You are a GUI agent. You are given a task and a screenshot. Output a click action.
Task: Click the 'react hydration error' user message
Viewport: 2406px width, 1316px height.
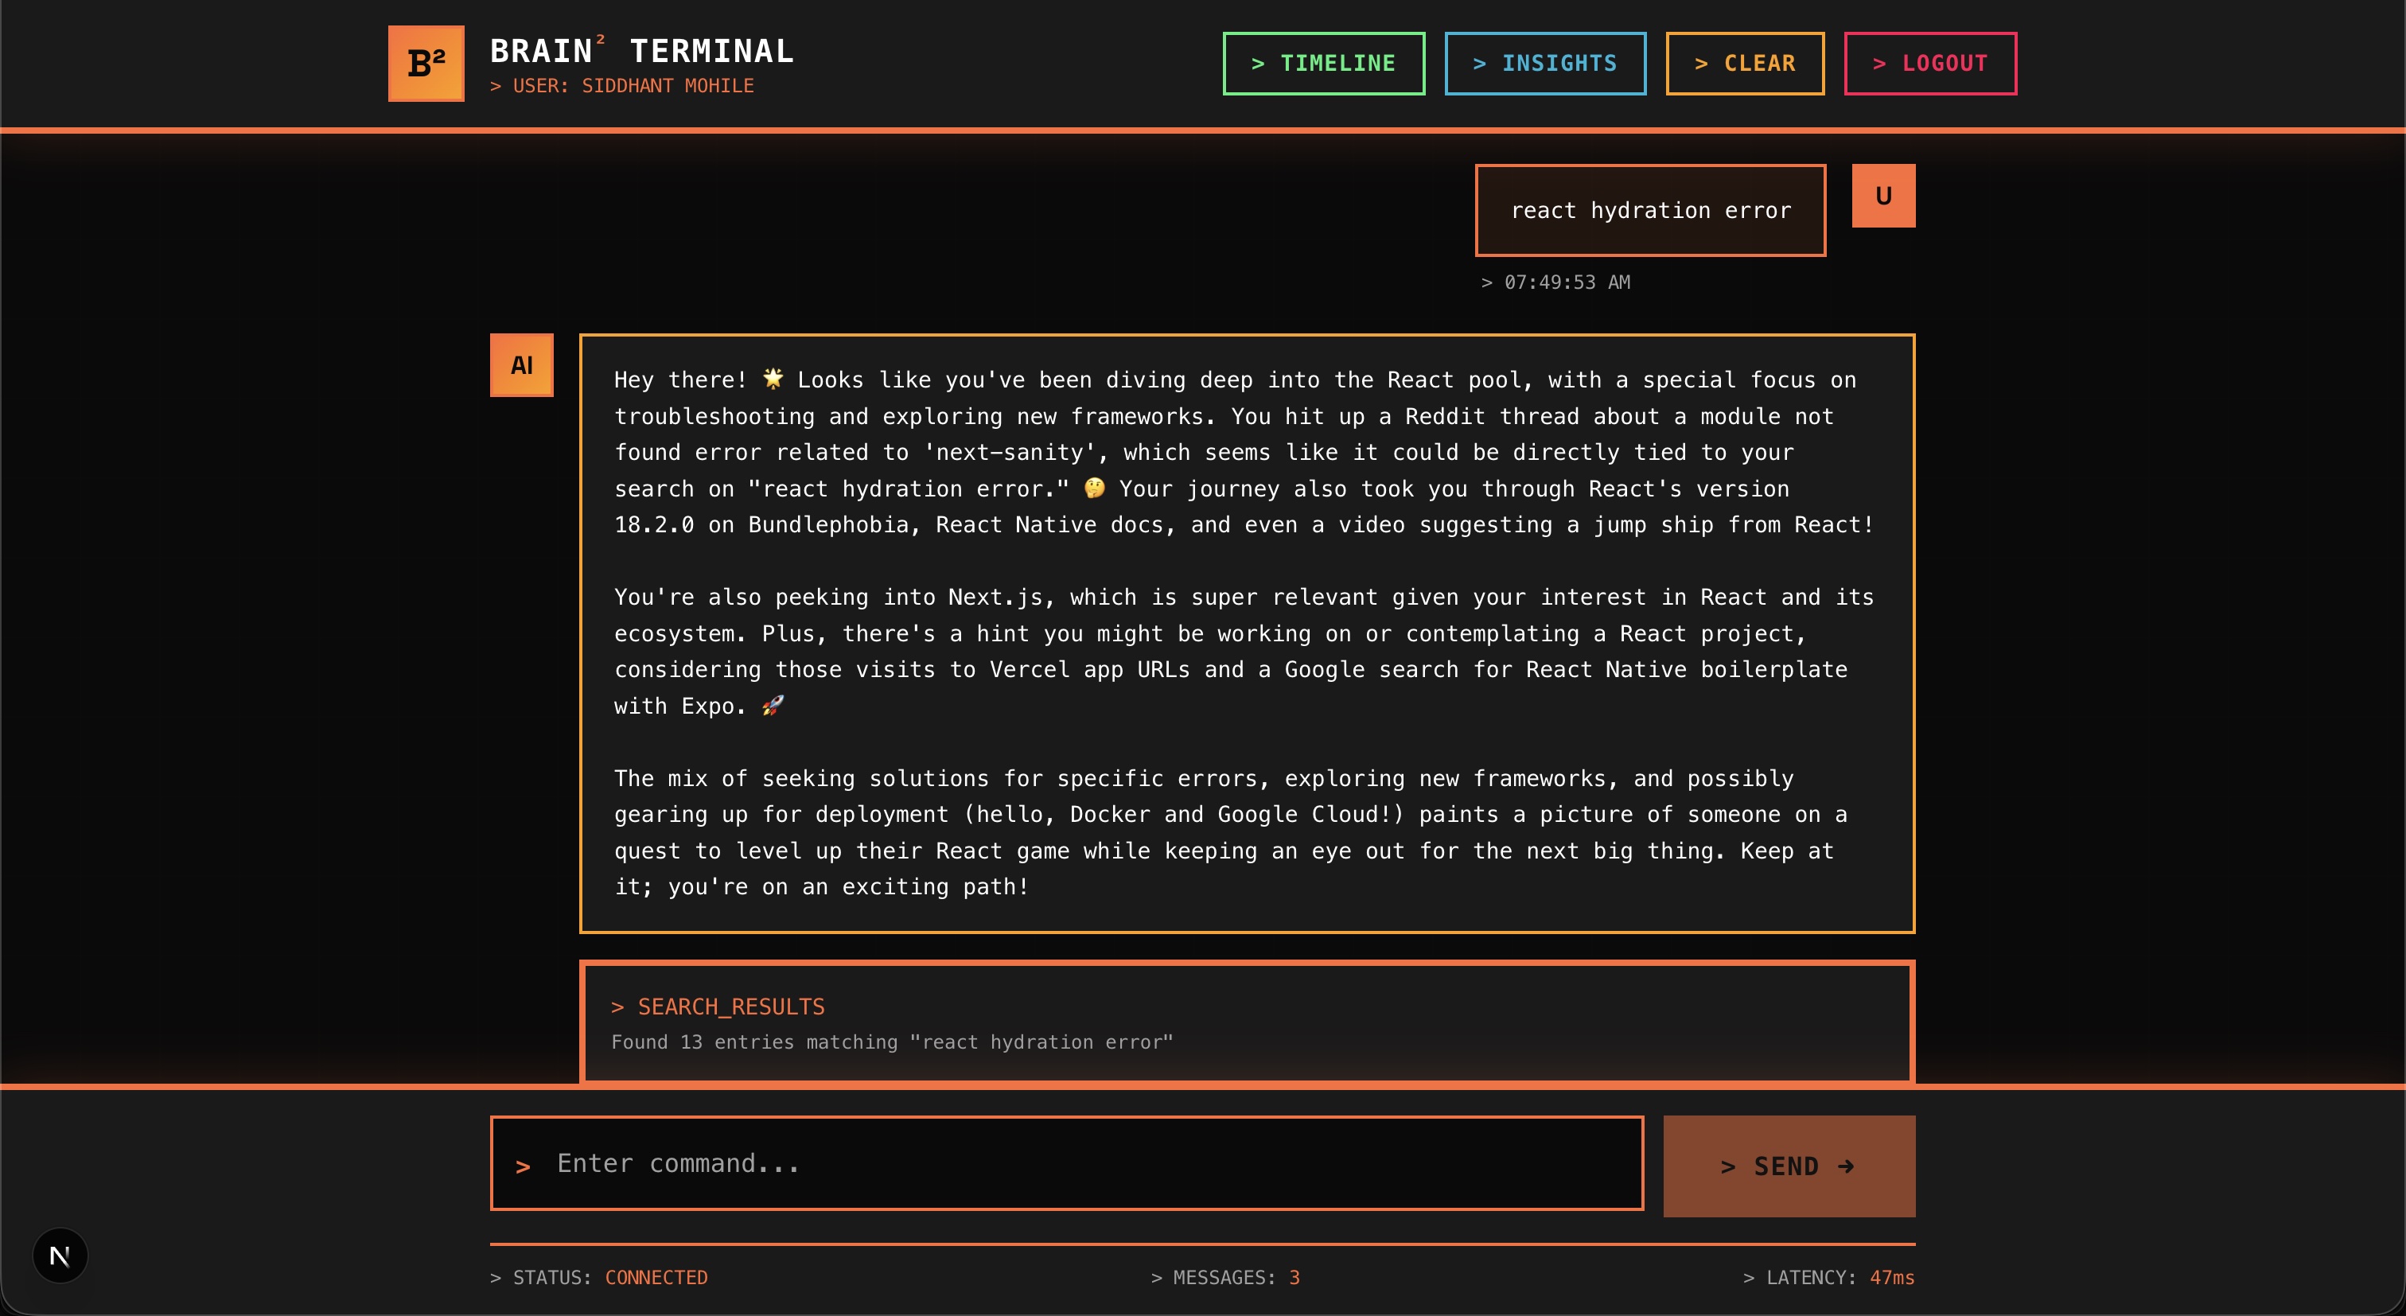[x=1649, y=210]
